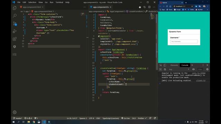Click the master branch in status bar
221x124 pixels.
point(18,118)
